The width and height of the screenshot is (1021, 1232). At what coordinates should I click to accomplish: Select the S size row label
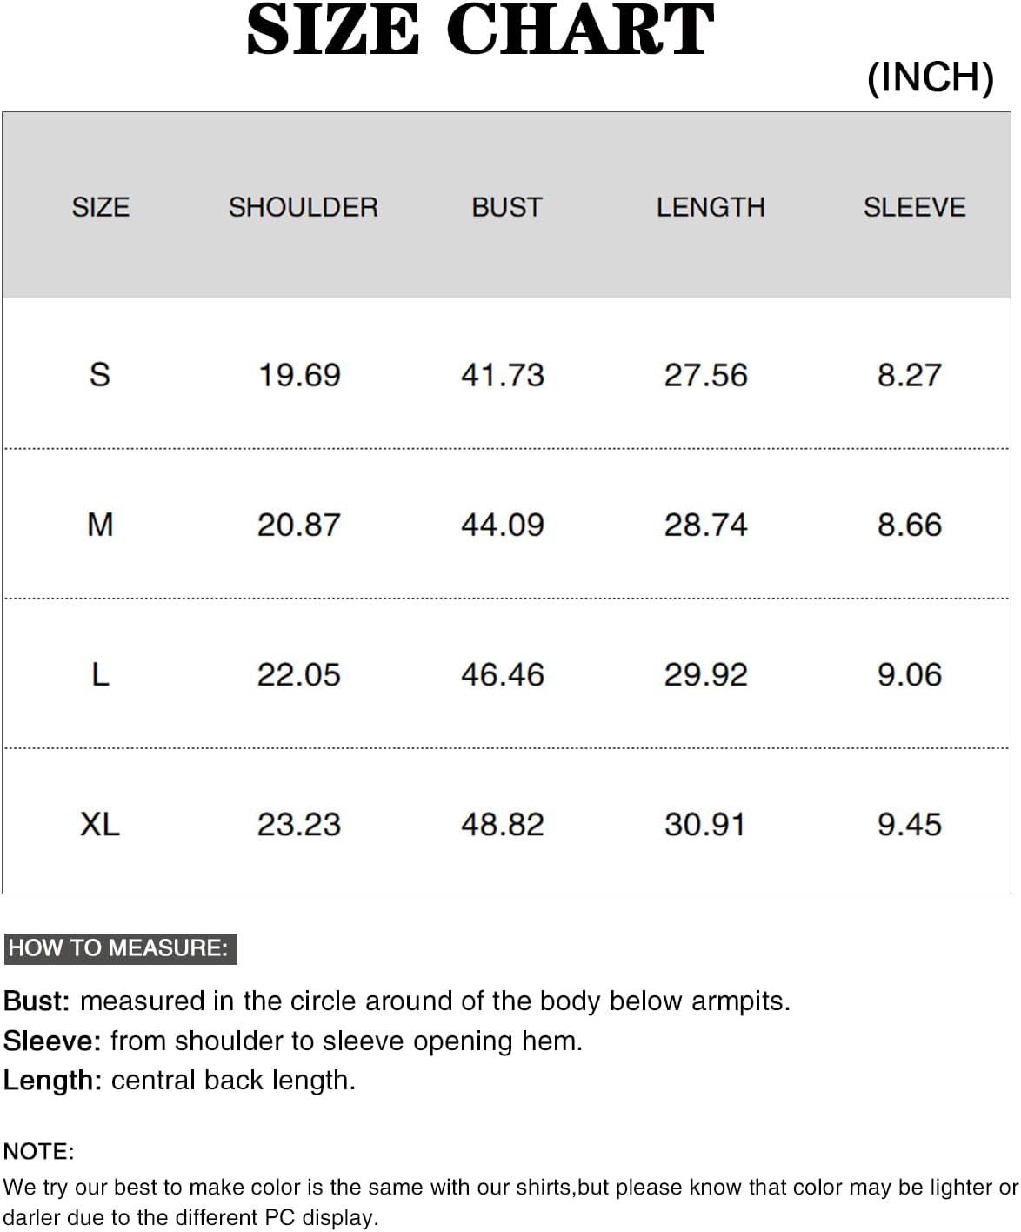click(x=100, y=375)
